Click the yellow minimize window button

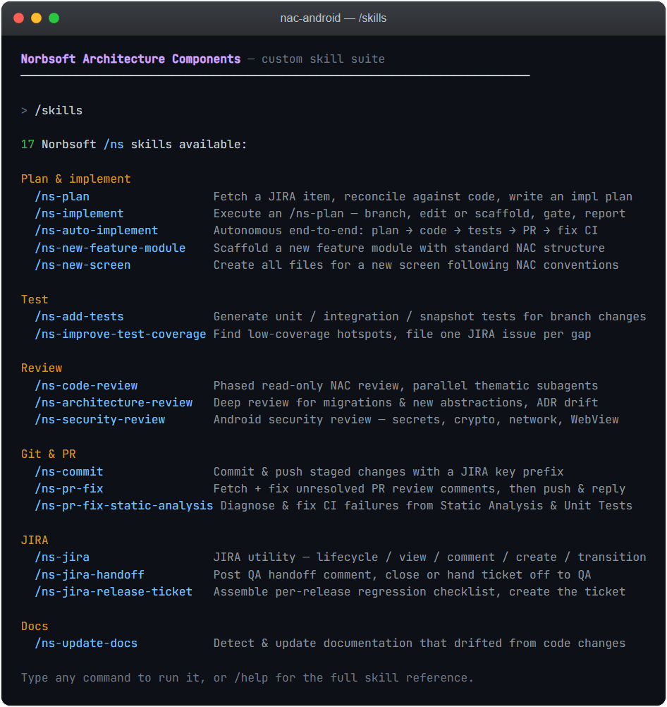point(37,18)
